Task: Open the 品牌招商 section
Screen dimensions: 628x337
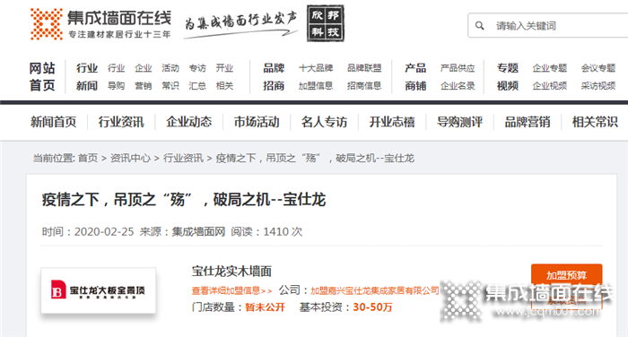Action: pyautogui.click(x=274, y=76)
